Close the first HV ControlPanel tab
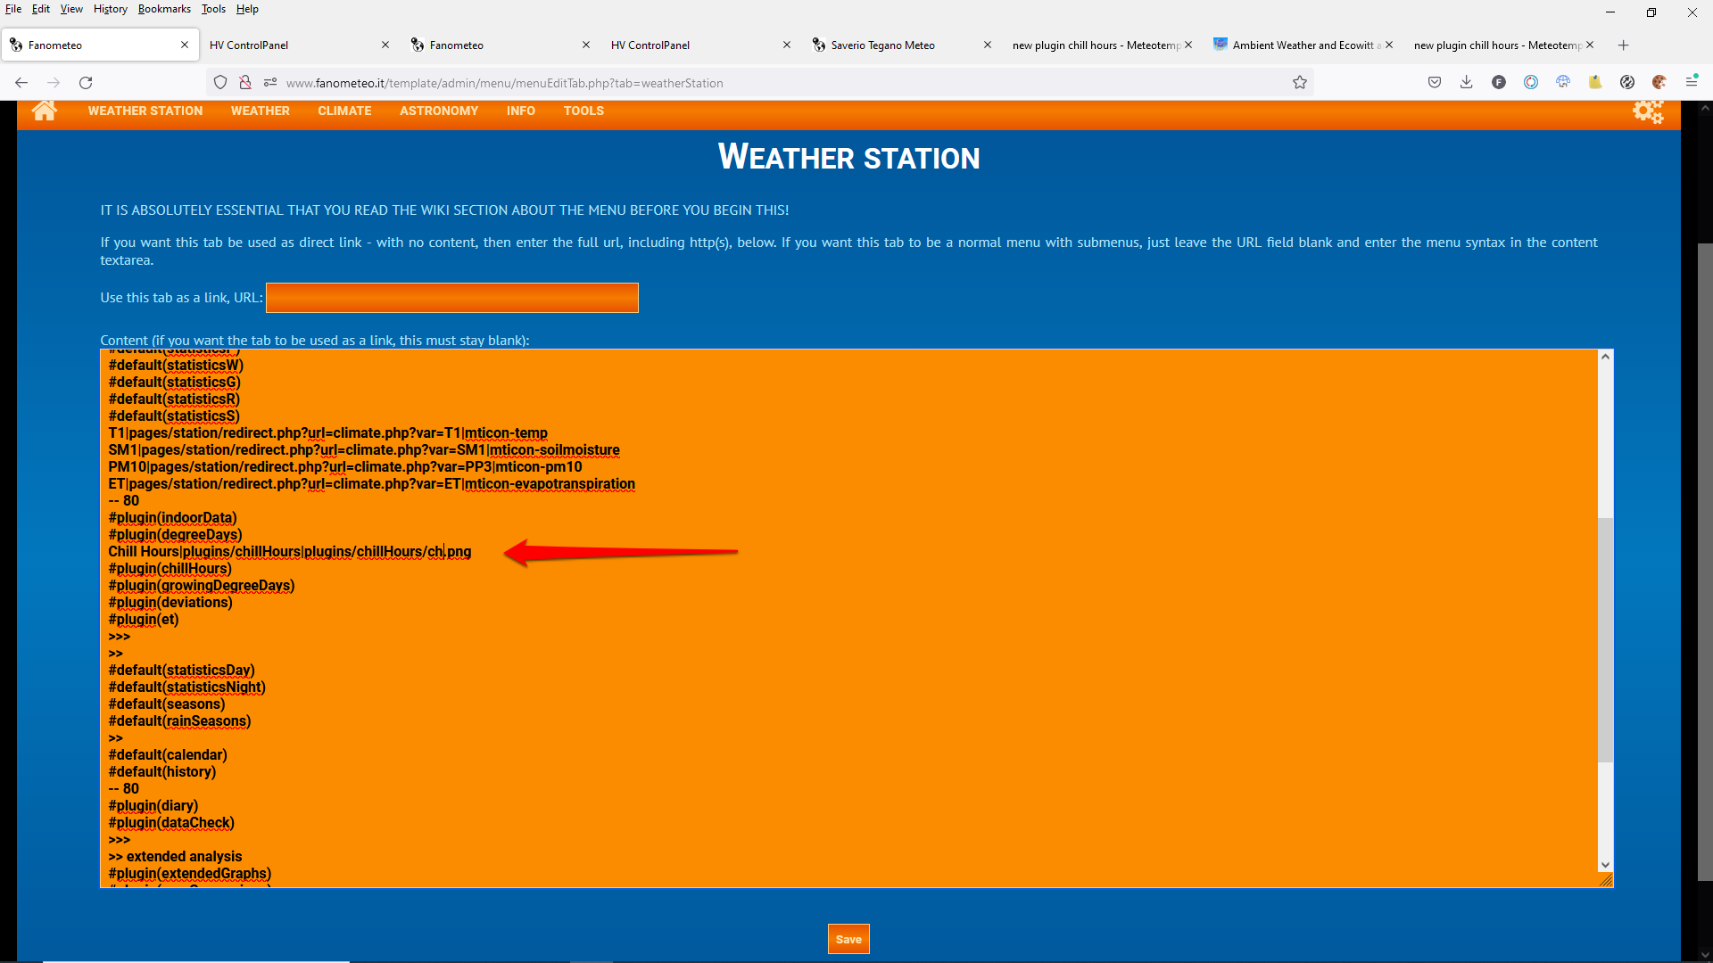The image size is (1713, 963). 385,45
